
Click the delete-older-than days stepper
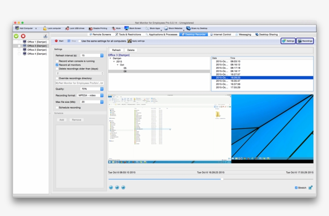(102, 73)
